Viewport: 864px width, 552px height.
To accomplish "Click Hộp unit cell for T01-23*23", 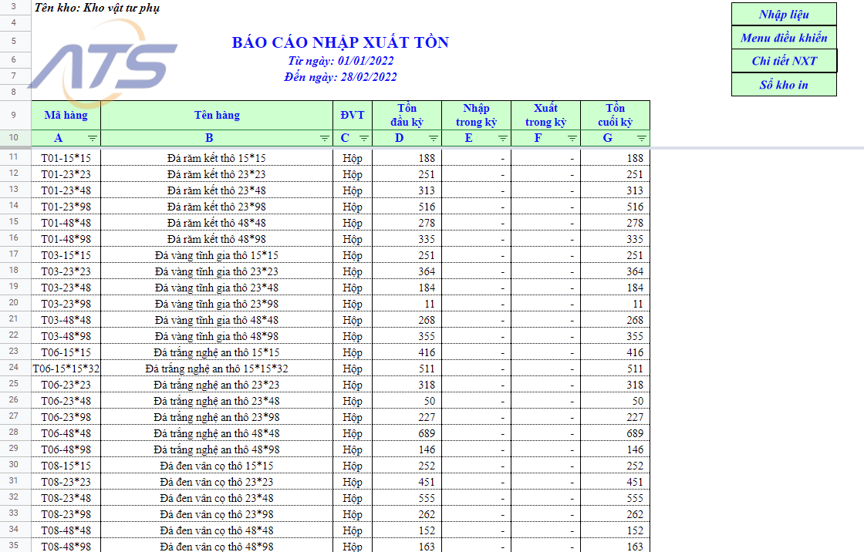I will 353,174.
